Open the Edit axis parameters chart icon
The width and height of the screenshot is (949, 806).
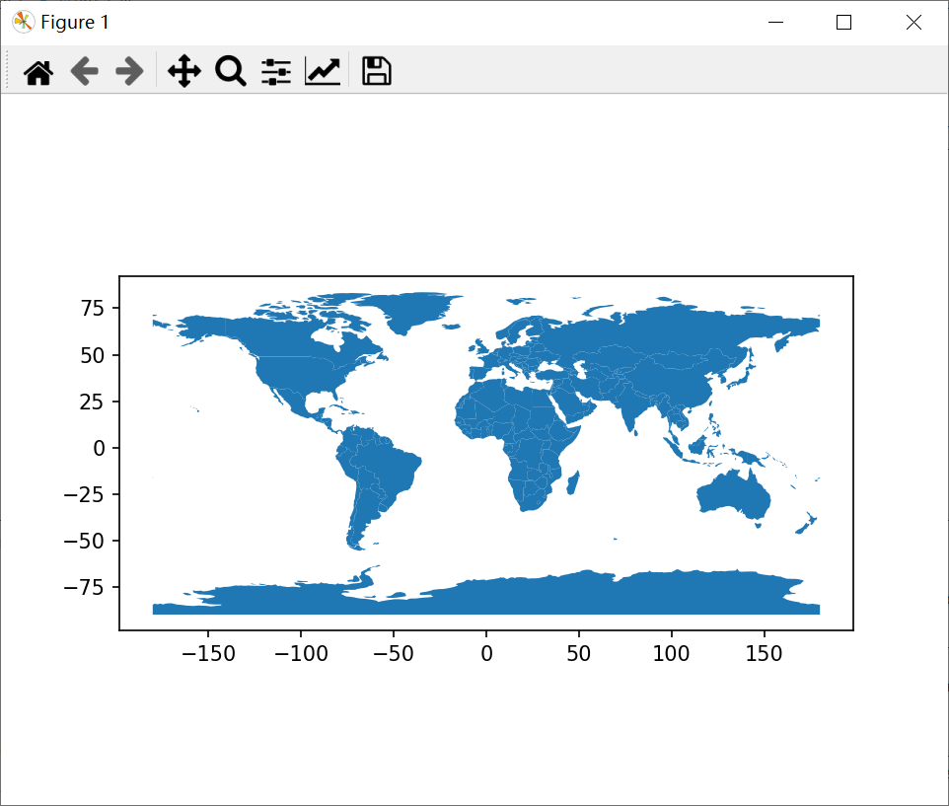click(x=323, y=71)
